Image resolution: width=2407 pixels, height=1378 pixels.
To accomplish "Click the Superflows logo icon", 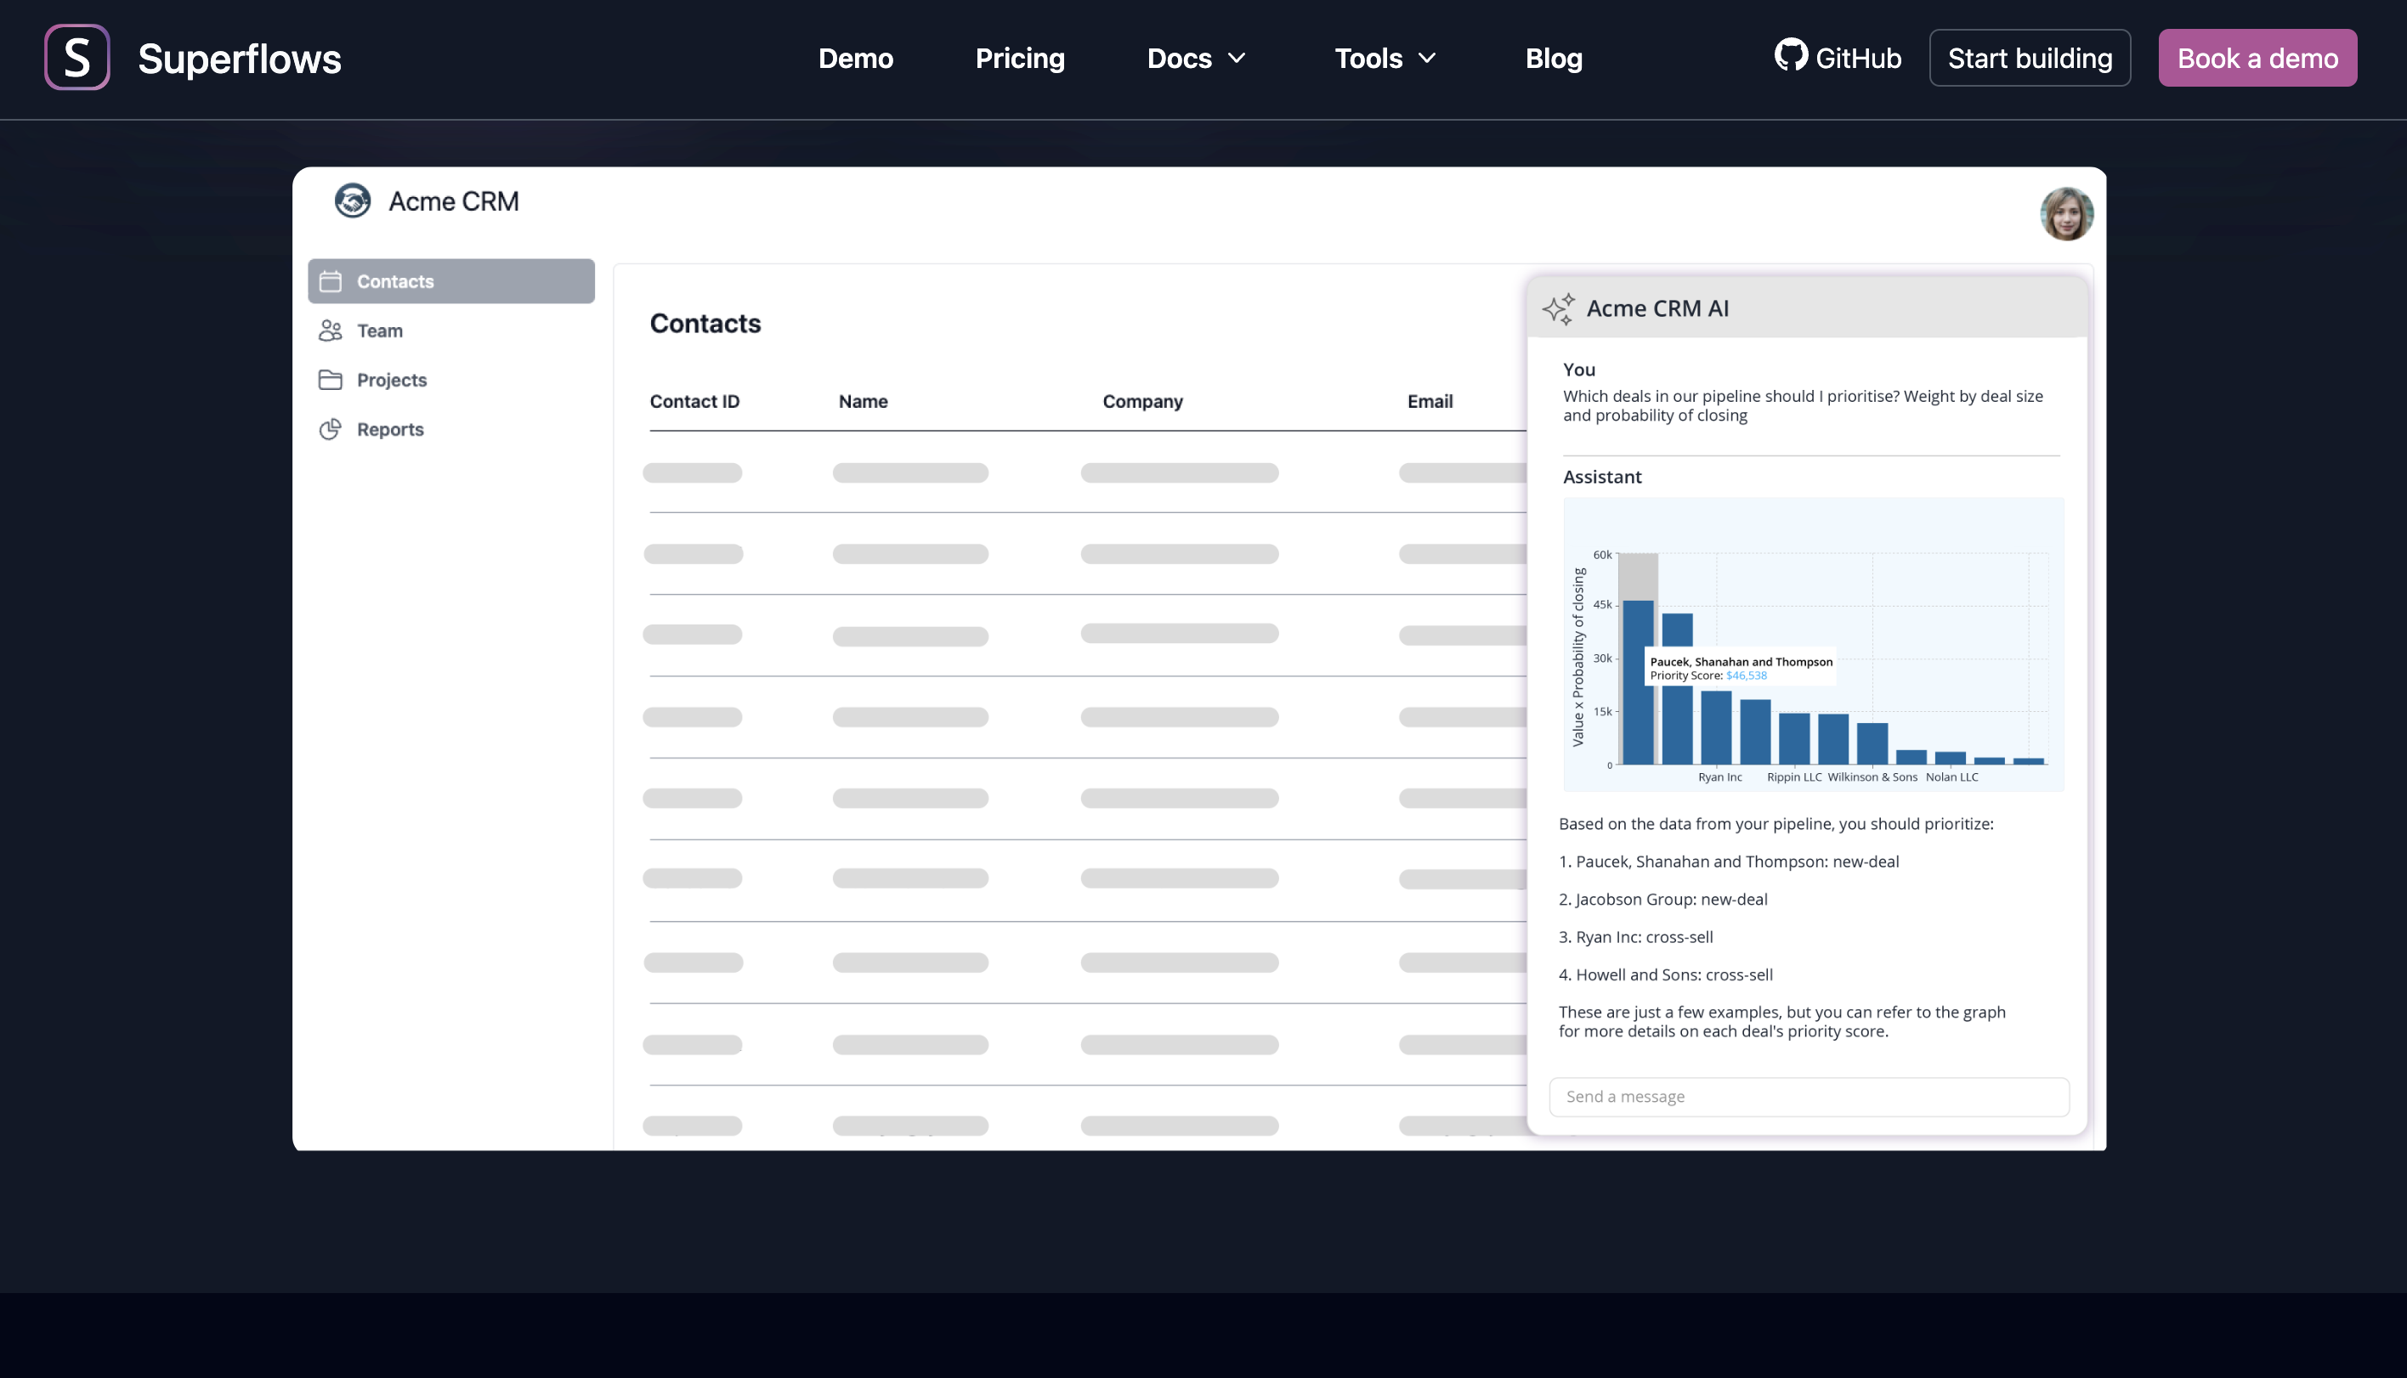I will pos(76,57).
